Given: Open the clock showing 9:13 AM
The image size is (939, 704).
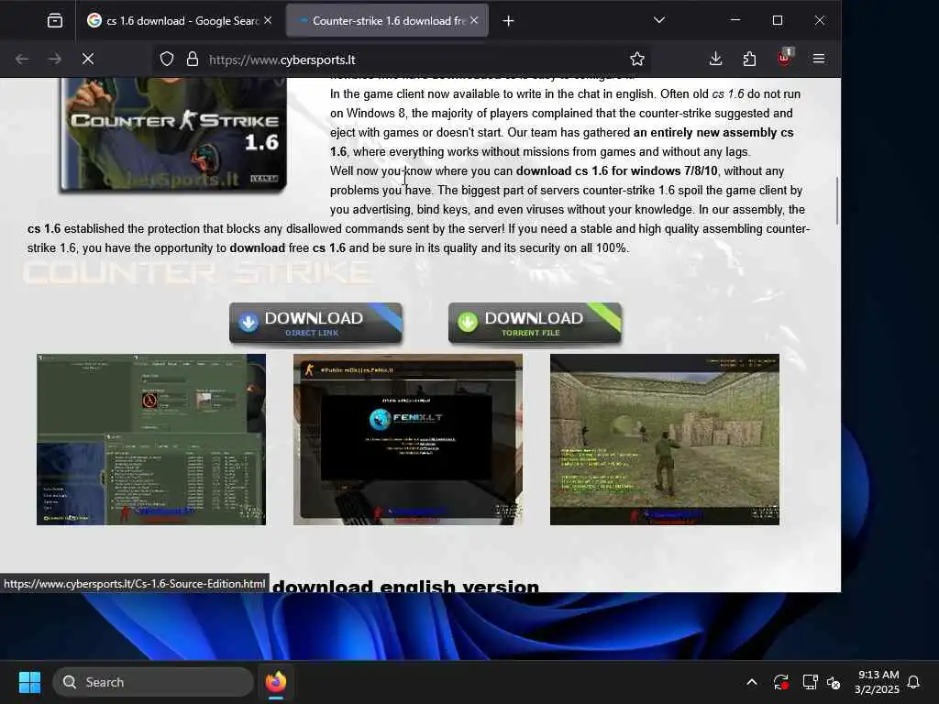Looking at the screenshot, I should [878, 682].
